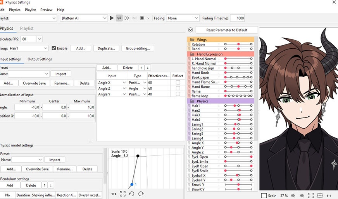Click Overwrite Save in input preset

point(34,83)
